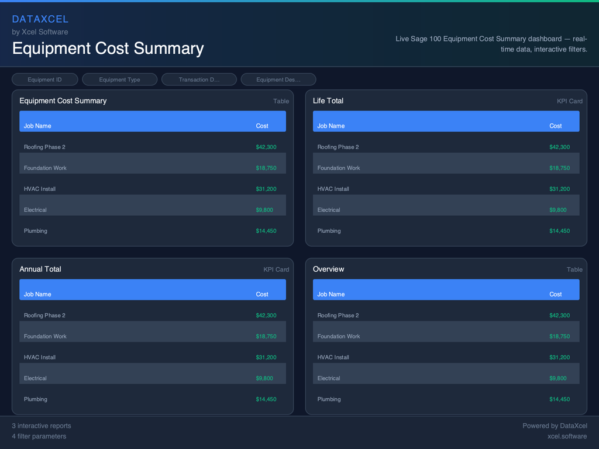Sort by Cost in the Life Total panel
Viewport: 599px width, 449px height.
[555, 126]
